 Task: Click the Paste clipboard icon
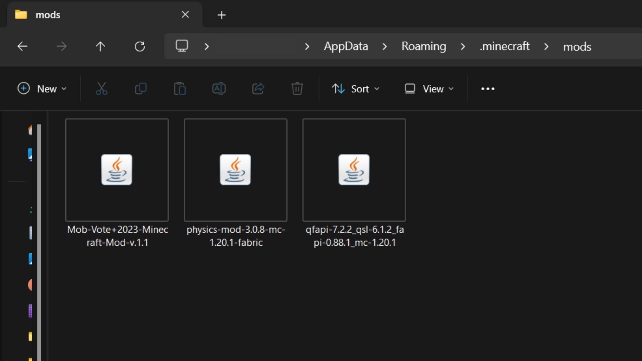(x=180, y=89)
